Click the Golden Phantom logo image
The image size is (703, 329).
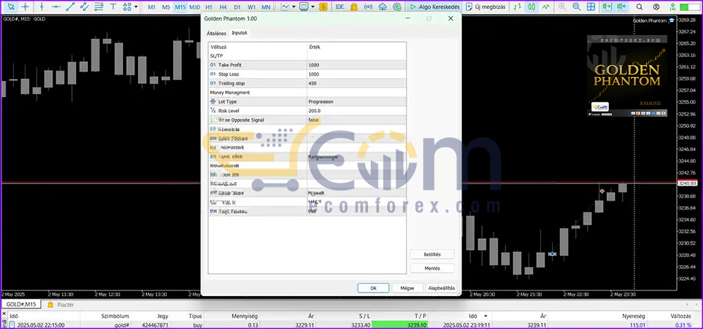(x=627, y=76)
